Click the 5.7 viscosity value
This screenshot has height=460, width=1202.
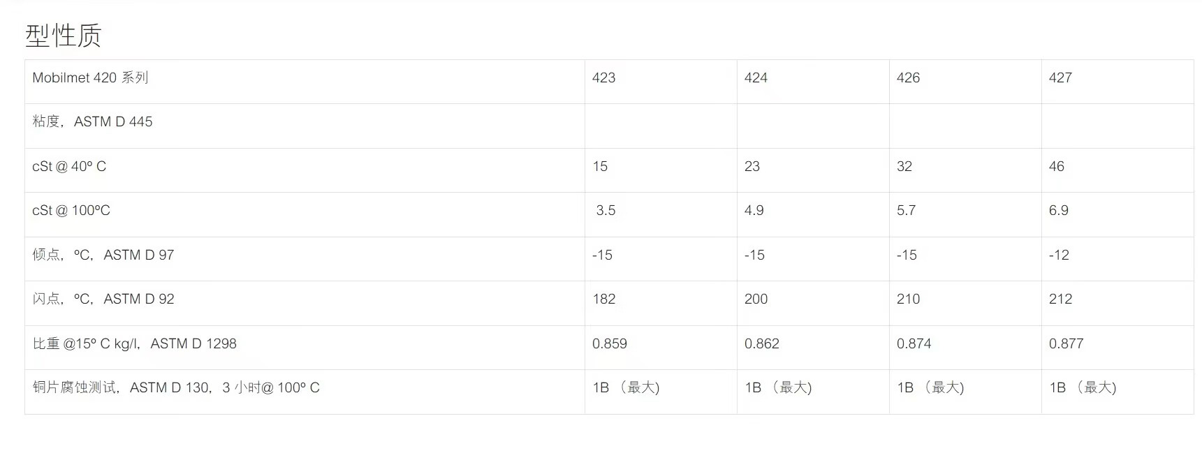tap(906, 210)
